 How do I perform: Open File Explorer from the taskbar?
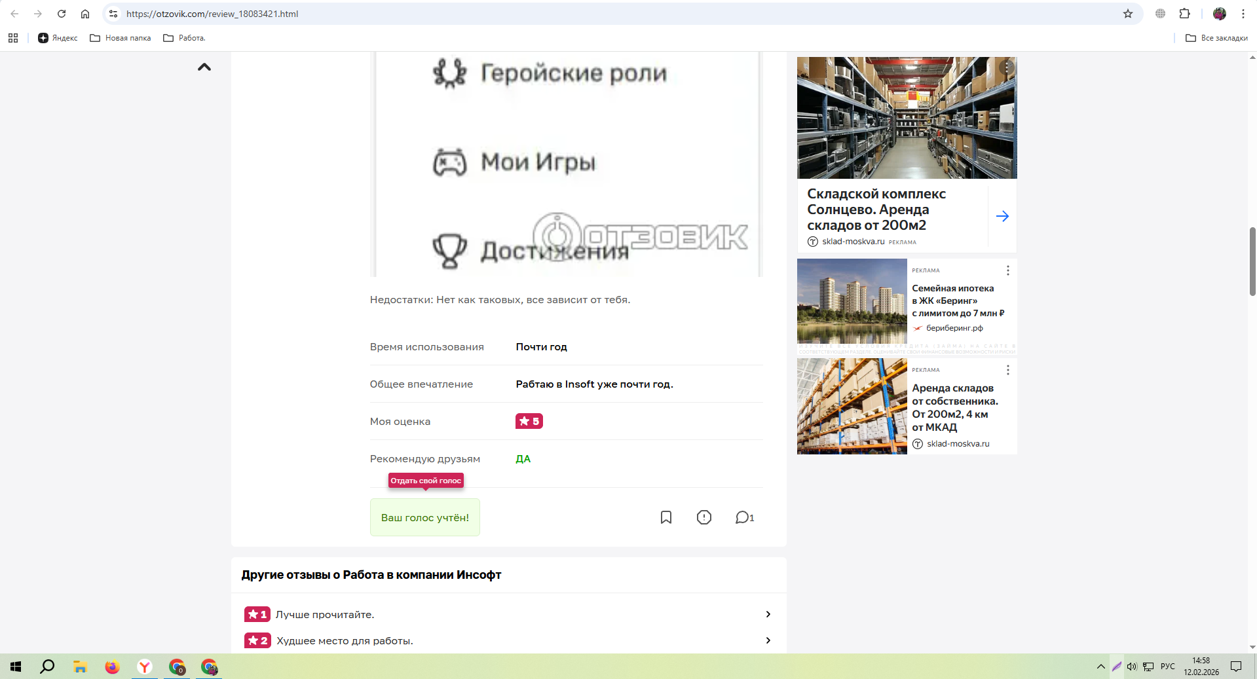(x=80, y=667)
